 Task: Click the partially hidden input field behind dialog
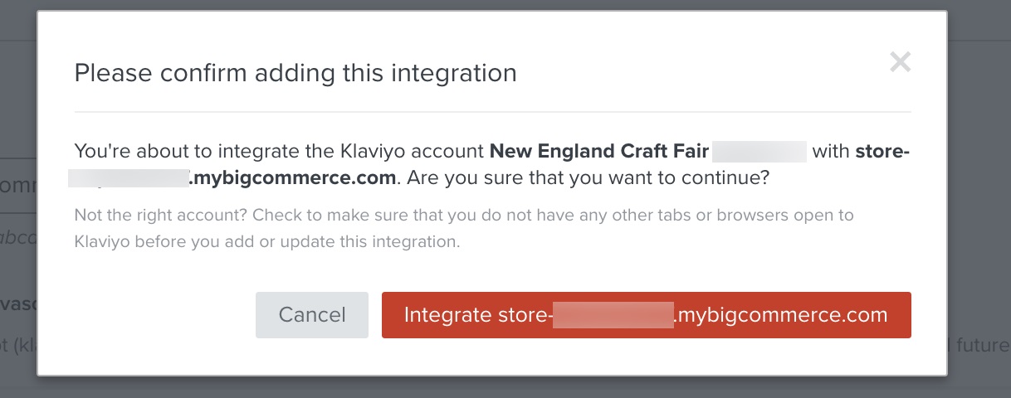point(18,184)
